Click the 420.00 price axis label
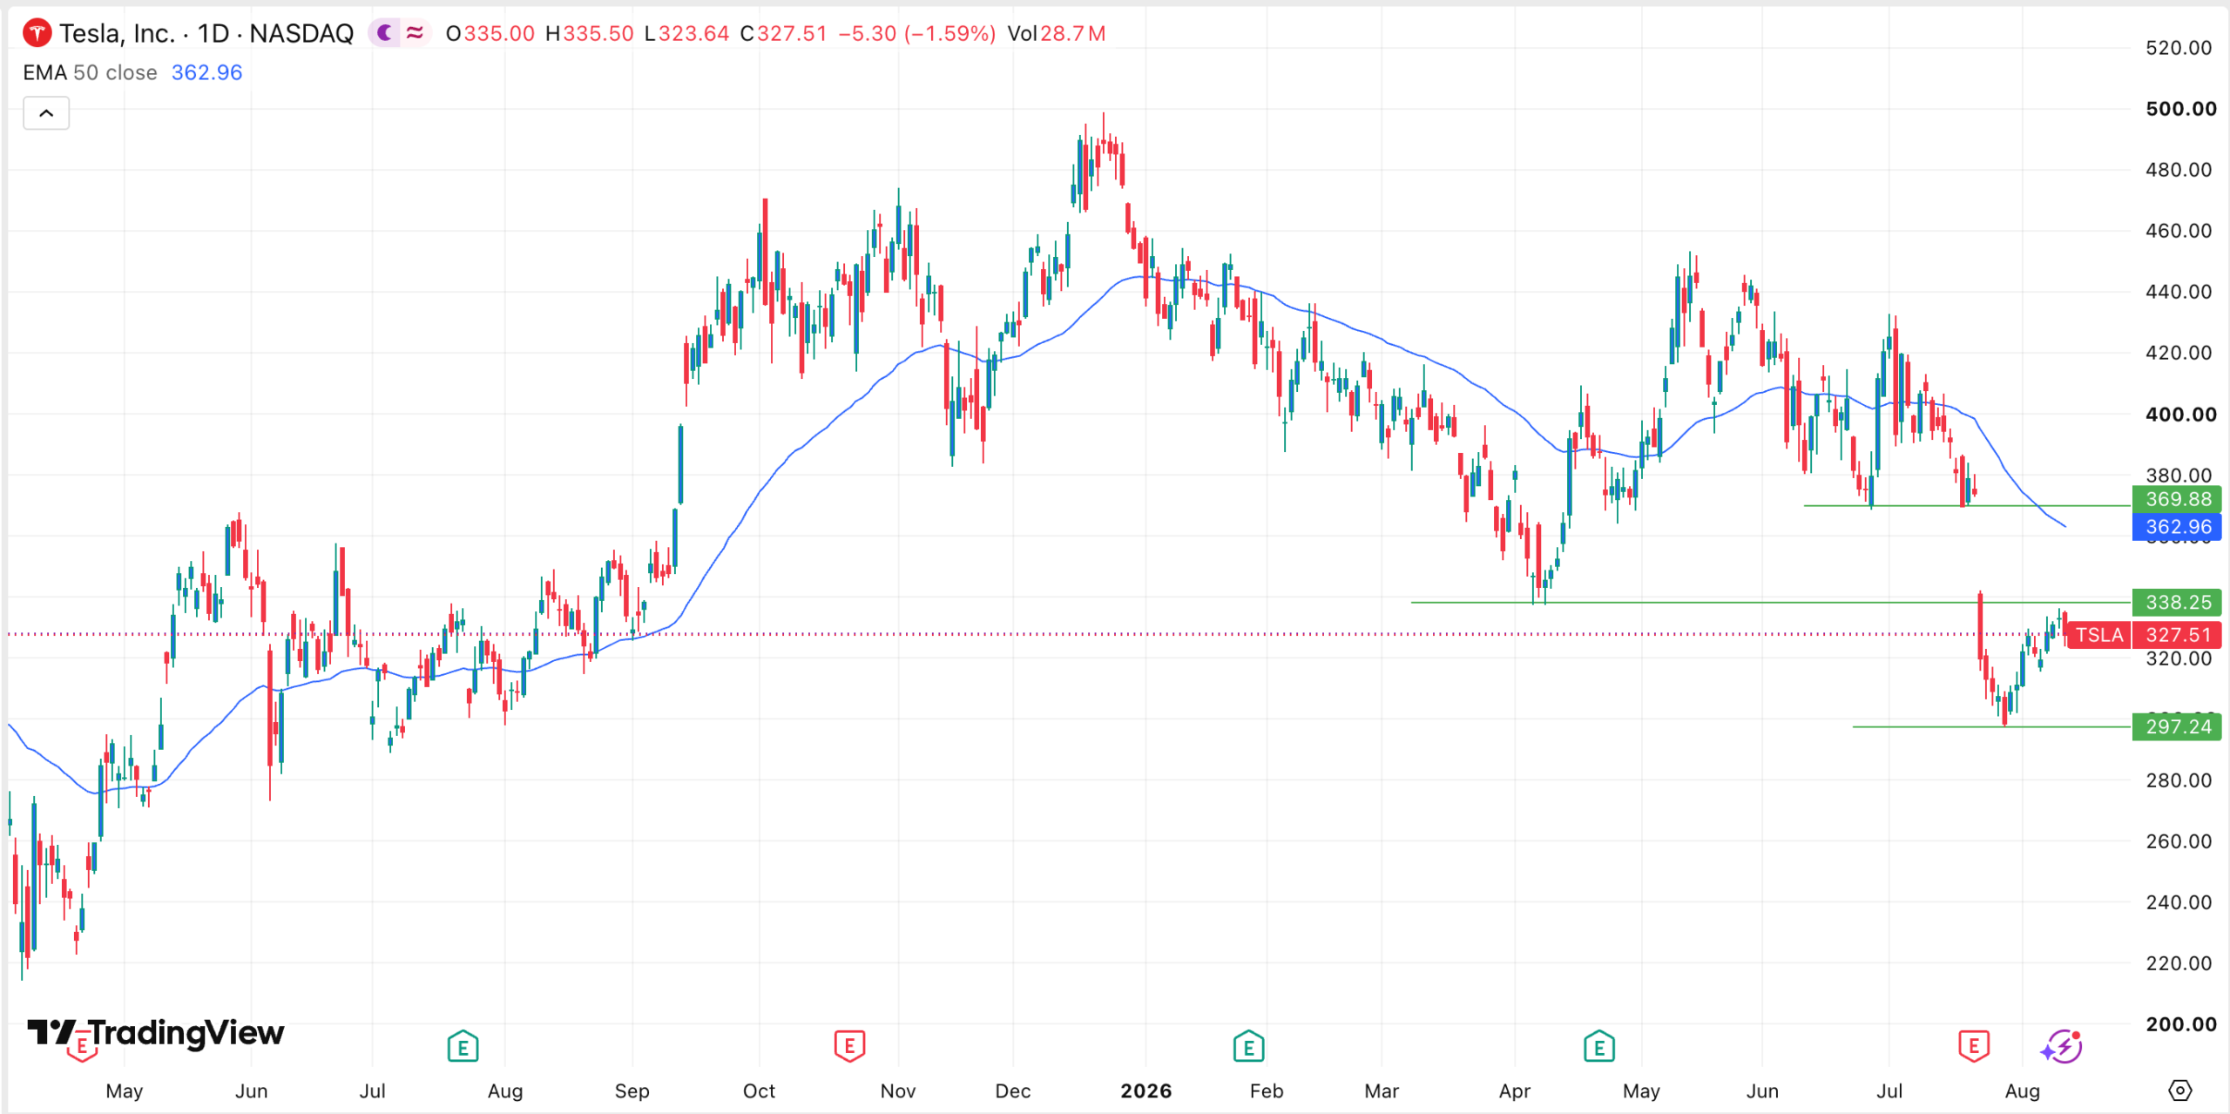The image size is (2230, 1114). pos(2179,353)
